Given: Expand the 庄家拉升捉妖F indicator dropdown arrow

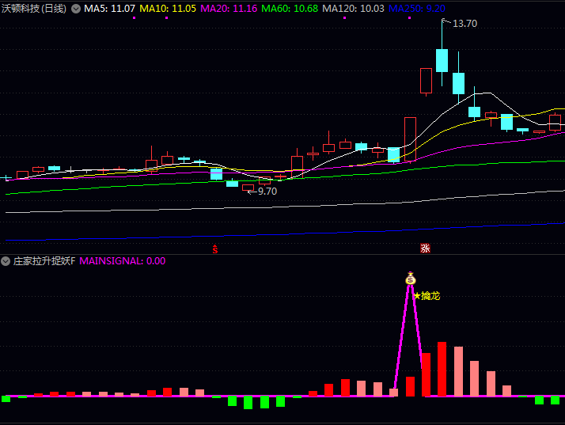Looking at the screenshot, I should click(6, 260).
